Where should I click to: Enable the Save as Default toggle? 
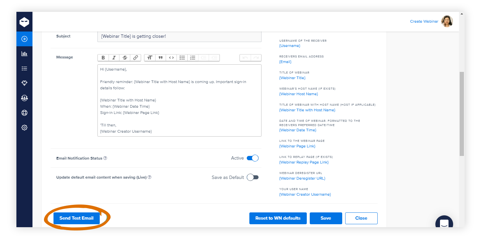coord(253,177)
